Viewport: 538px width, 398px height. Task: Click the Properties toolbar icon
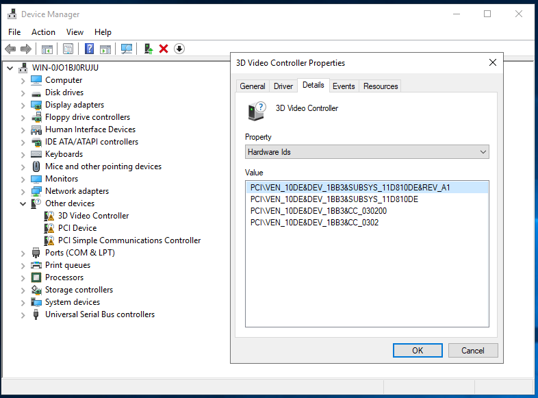pyautogui.click(x=68, y=49)
